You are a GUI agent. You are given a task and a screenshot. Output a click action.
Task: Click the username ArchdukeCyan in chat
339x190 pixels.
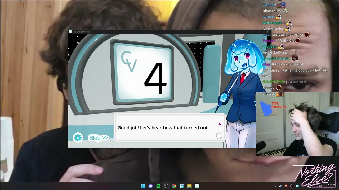click(x=274, y=53)
